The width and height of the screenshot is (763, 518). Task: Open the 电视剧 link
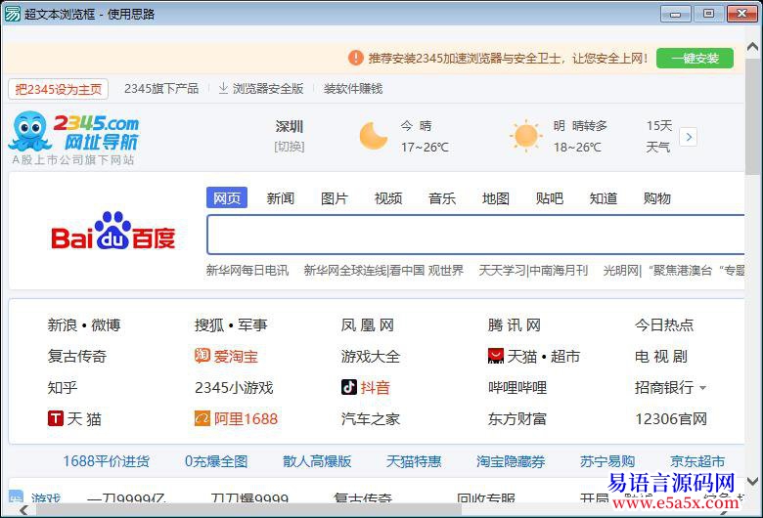(x=661, y=356)
